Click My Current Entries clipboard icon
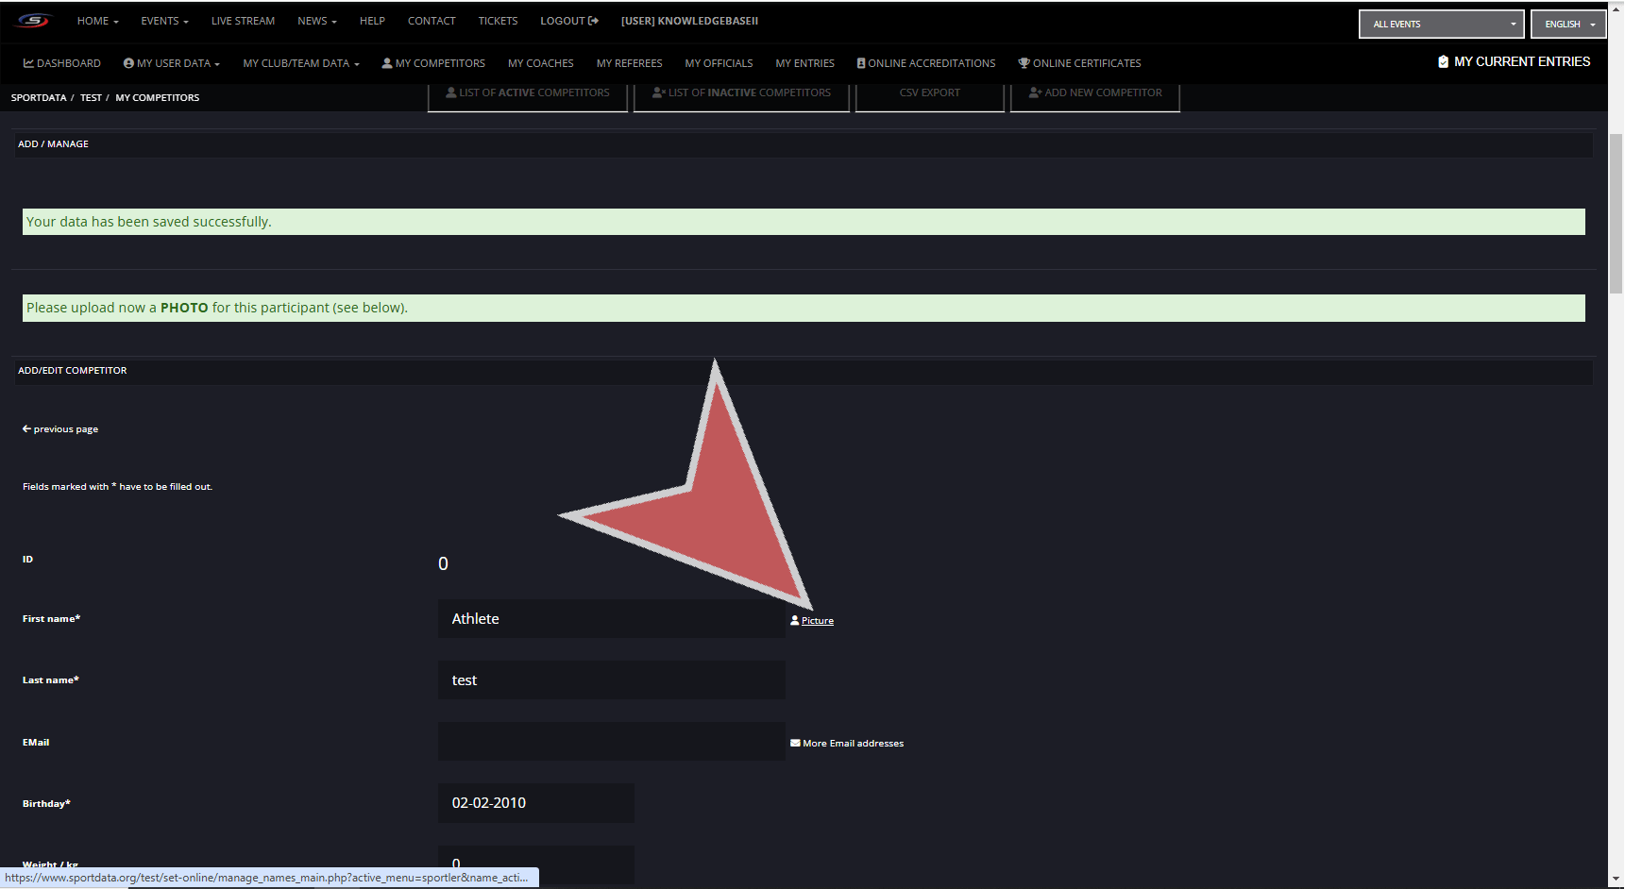 point(1443,62)
